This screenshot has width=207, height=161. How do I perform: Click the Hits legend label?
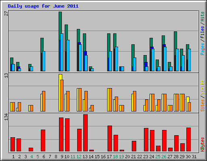[203, 17]
